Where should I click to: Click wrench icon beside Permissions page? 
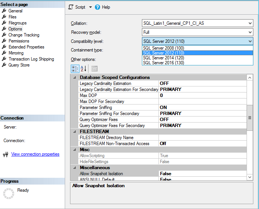click(4, 41)
